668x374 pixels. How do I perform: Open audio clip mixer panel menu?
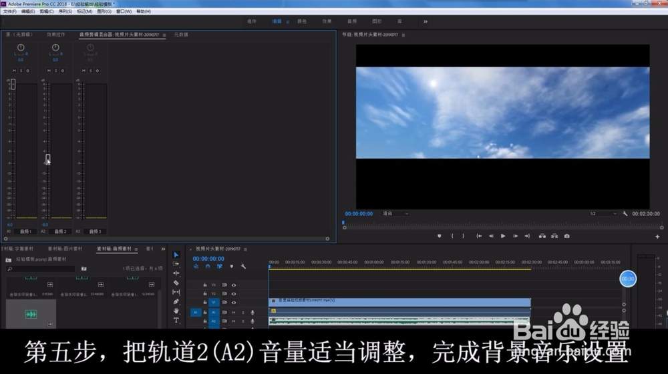click(164, 35)
